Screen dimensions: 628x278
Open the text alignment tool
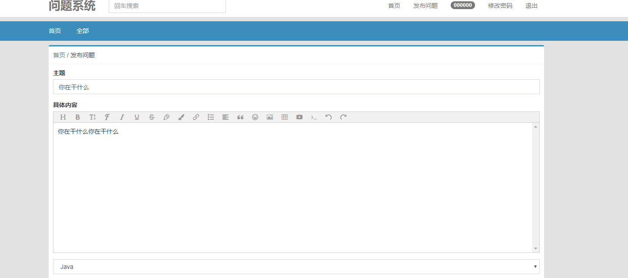coord(226,117)
